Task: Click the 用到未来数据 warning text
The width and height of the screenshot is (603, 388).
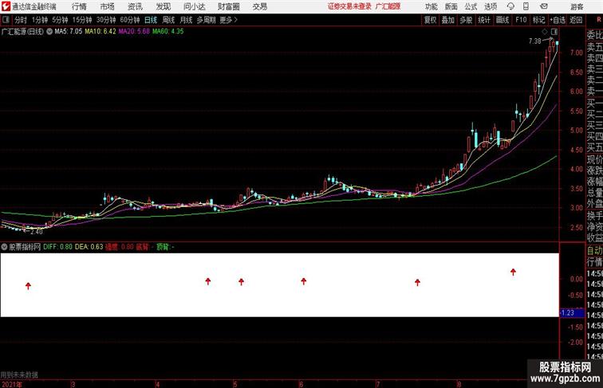Action: click(x=19, y=374)
